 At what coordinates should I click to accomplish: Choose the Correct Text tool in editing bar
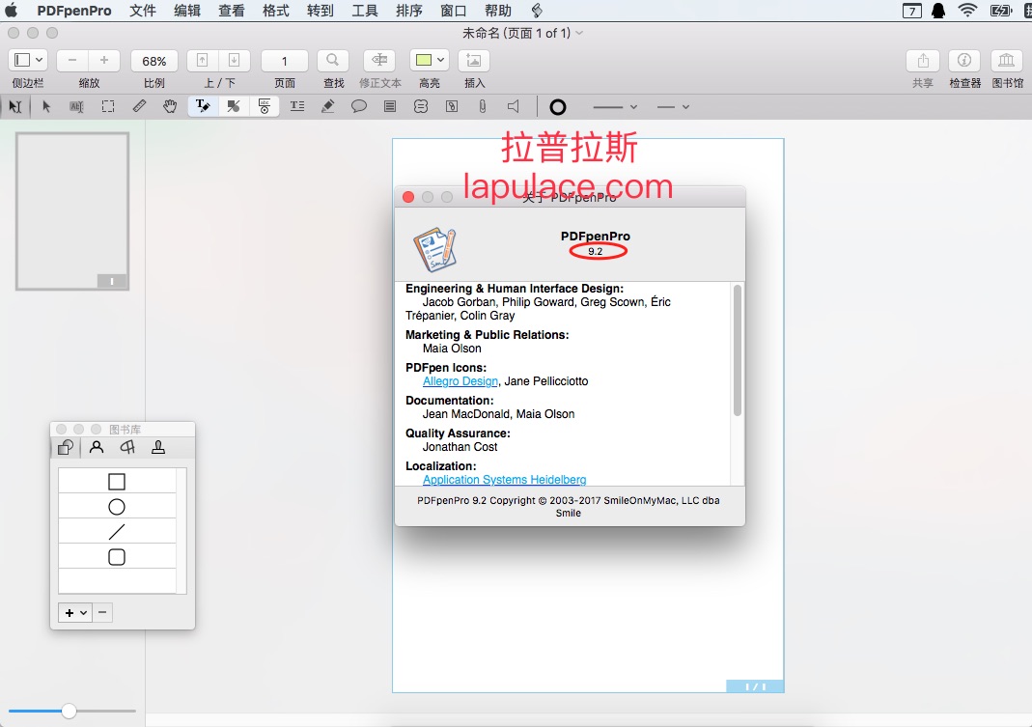pyautogui.click(x=76, y=106)
